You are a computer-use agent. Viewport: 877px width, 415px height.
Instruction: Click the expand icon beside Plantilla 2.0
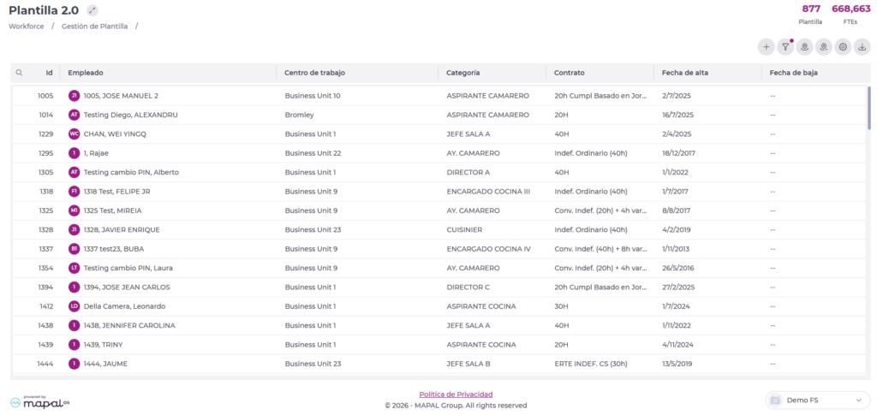[92, 10]
